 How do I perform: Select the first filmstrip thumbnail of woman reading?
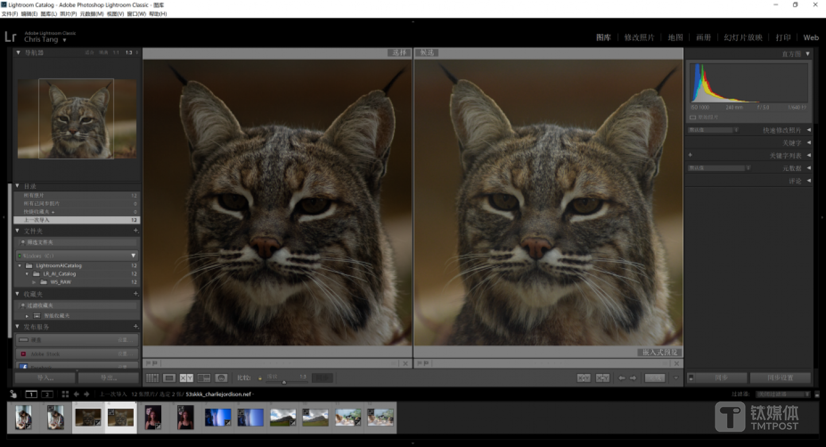[24, 417]
